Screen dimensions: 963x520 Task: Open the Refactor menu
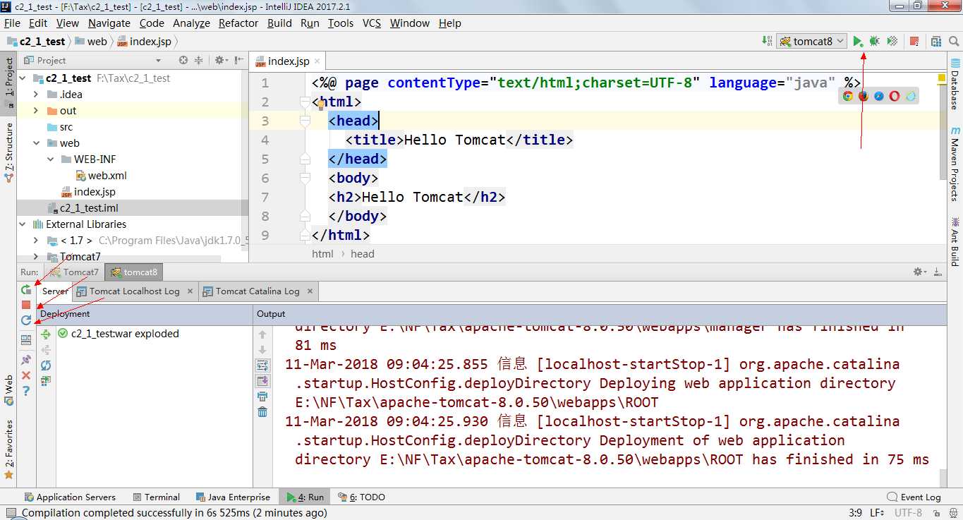click(x=238, y=23)
